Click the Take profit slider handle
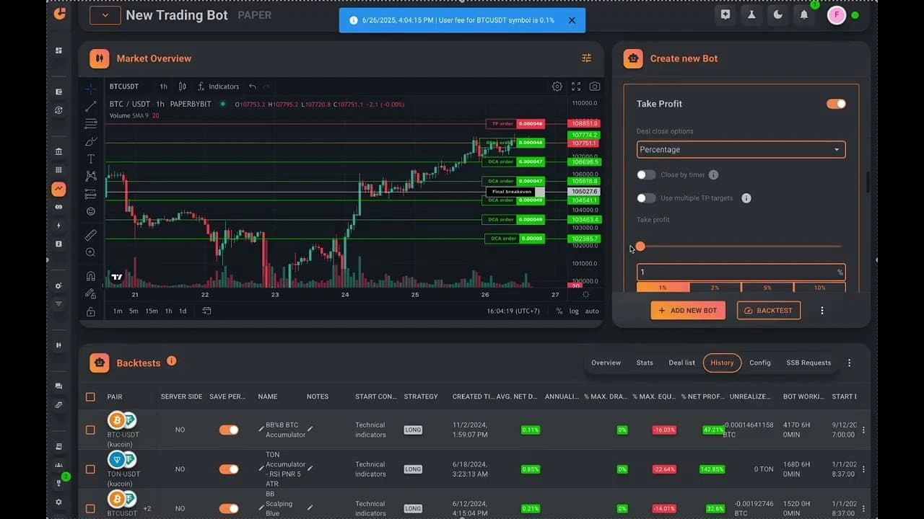 [x=640, y=247]
